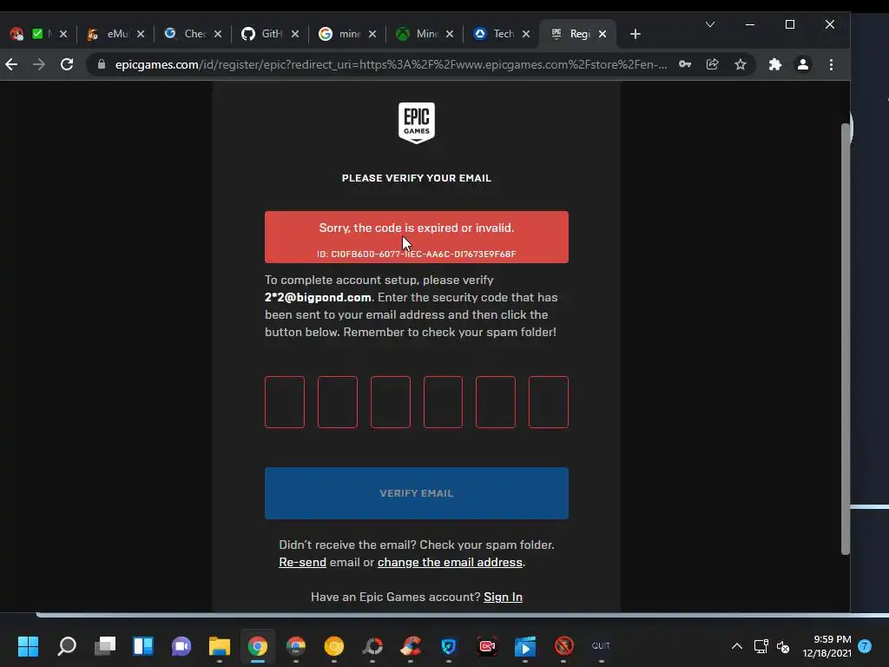Viewport: 889px width, 667px height.
Task: Open Task View on taskbar
Action: pos(105,645)
